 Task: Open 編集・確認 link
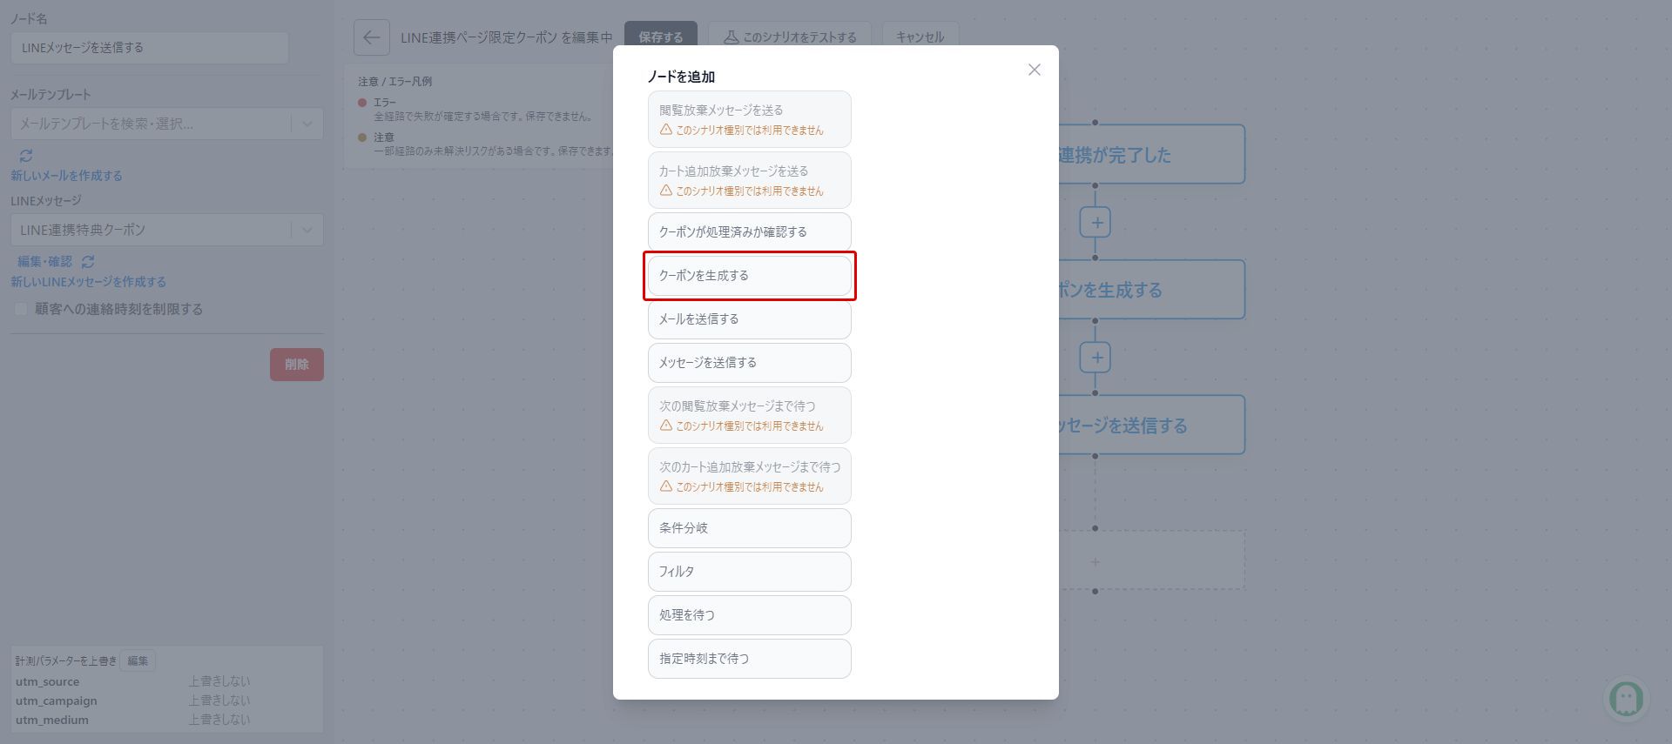[x=45, y=262]
